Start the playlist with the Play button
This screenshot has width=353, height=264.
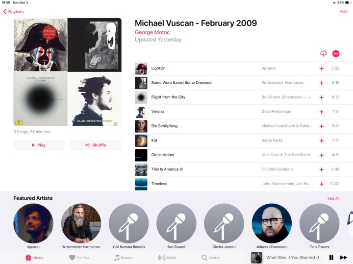pos(39,145)
